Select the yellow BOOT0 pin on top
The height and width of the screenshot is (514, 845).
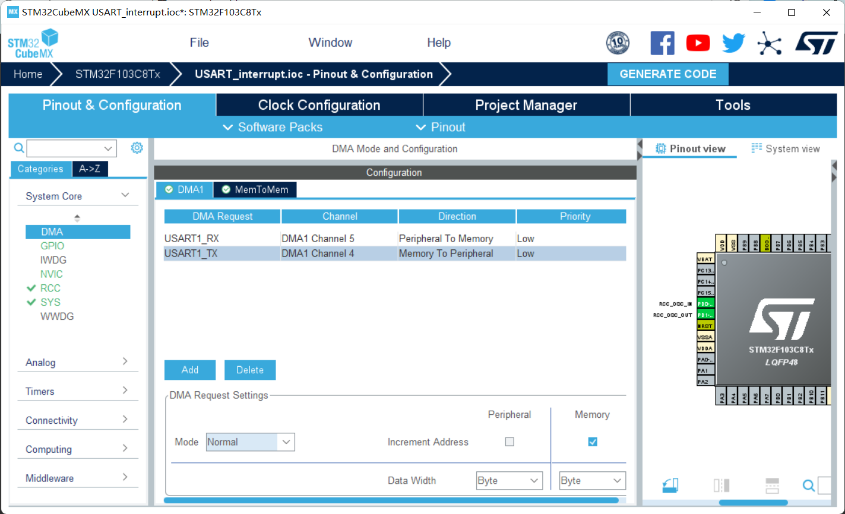(x=767, y=243)
